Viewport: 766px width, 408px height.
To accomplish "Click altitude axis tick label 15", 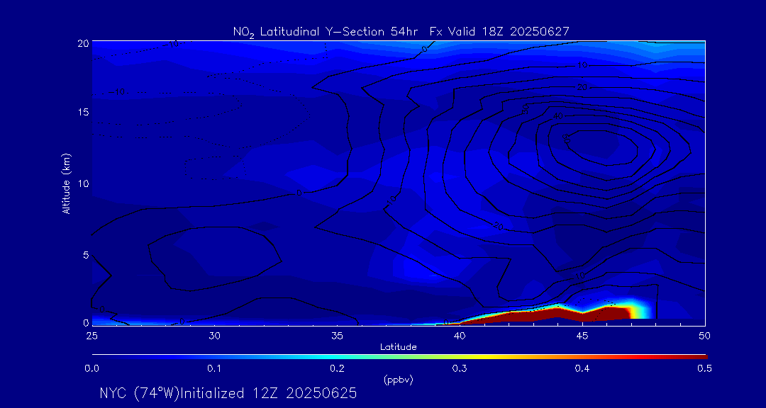I will [83, 112].
